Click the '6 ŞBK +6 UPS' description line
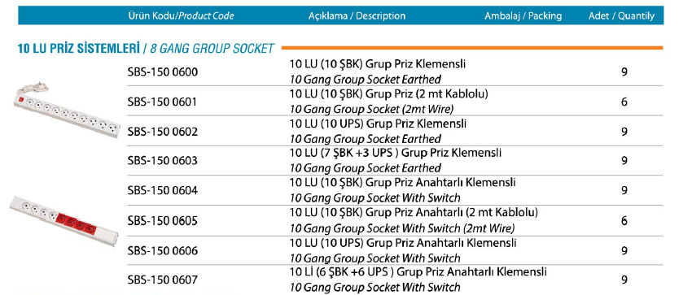 pyautogui.click(x=418, y=271)
